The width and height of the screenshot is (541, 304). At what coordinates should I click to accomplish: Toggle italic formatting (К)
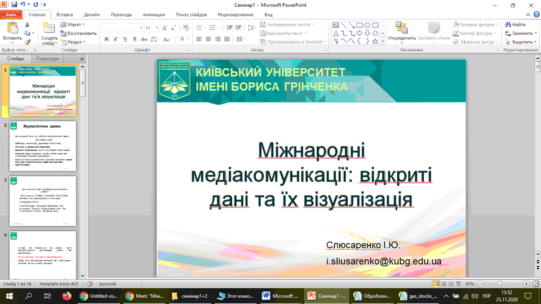point(114,39)
